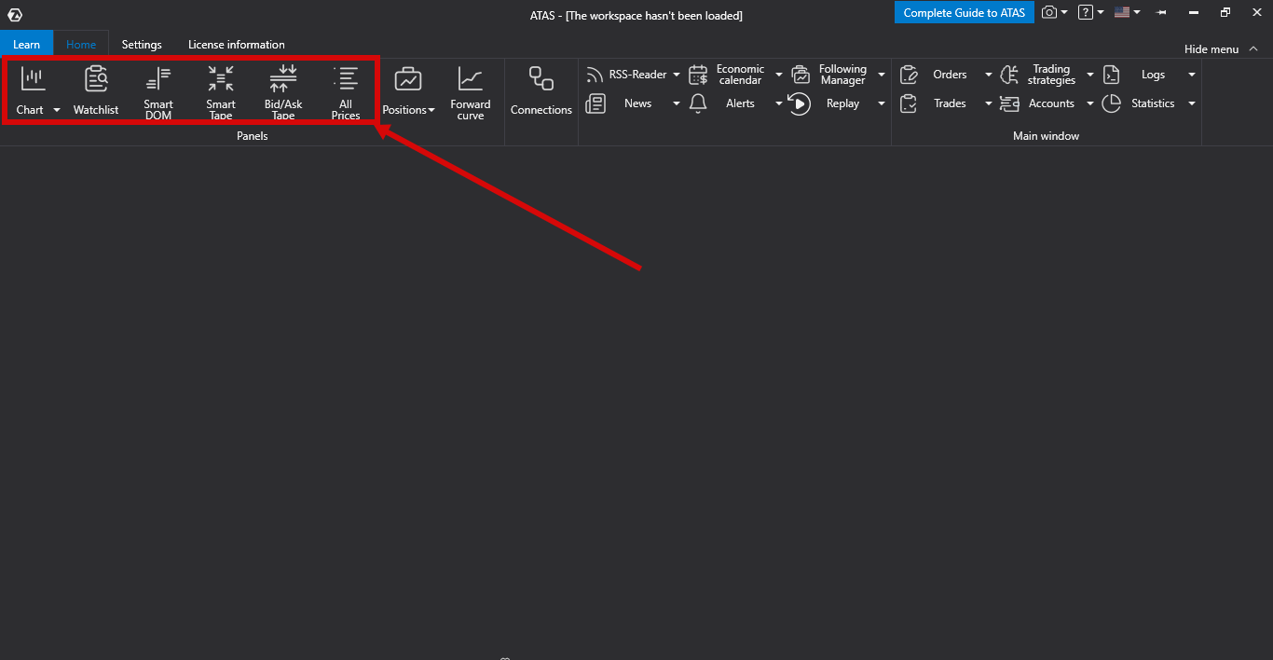Image resolution: width=1273 pixels, height=660 pixels.
Task: Open the Statistics pie icon
Action: point(1111,103)
